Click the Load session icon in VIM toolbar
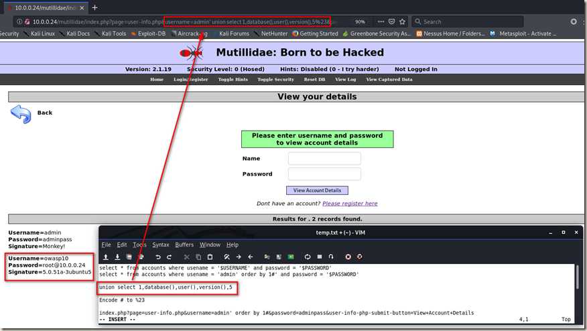This screenshot has width=587, height=331. point(267,257)
